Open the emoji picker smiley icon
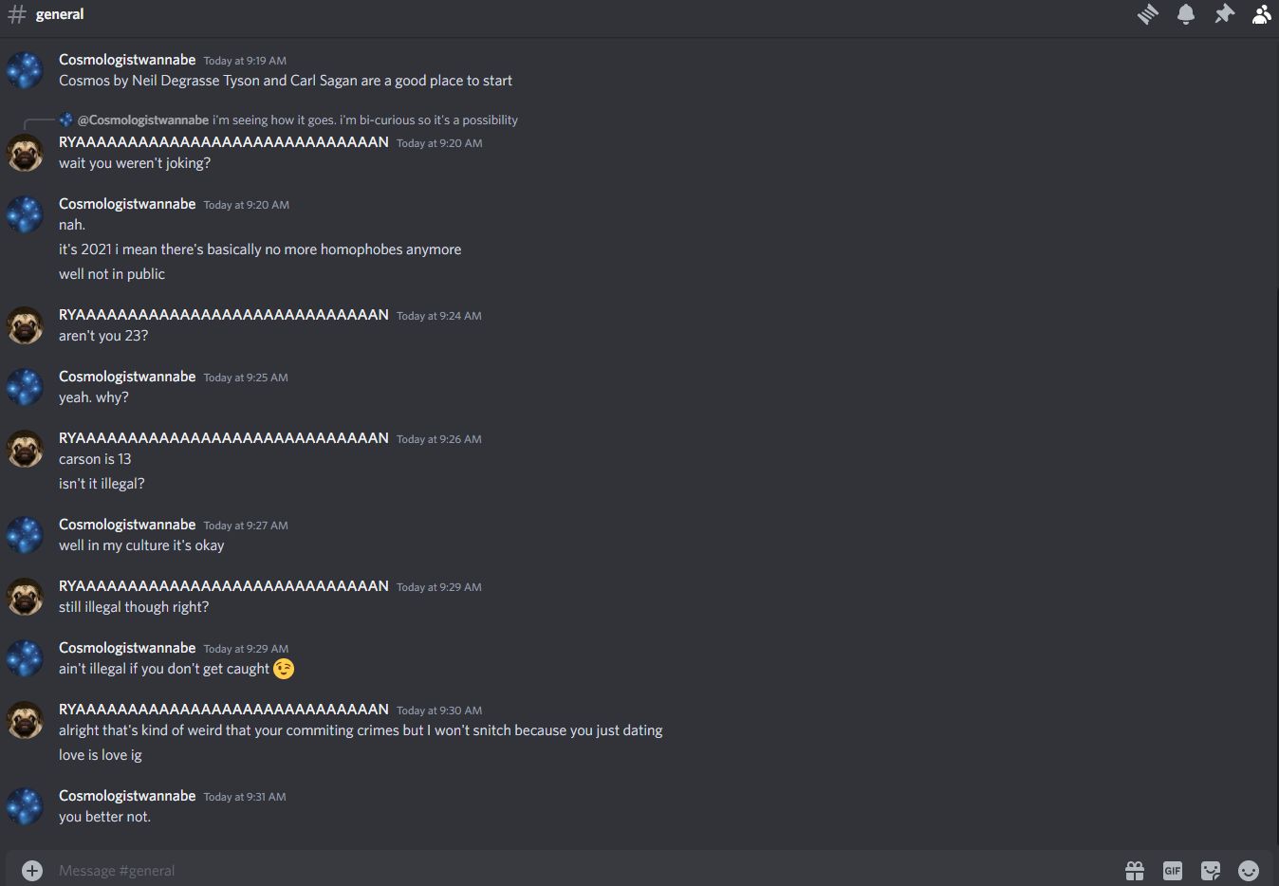Screen dimensions: 1279x886 click(x=1249, y=870)
